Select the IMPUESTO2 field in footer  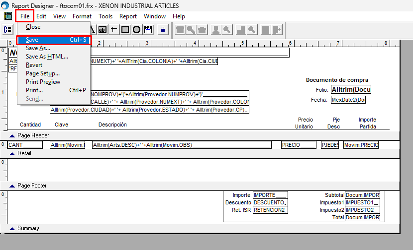pyautogui.click(x=362, y=210)
